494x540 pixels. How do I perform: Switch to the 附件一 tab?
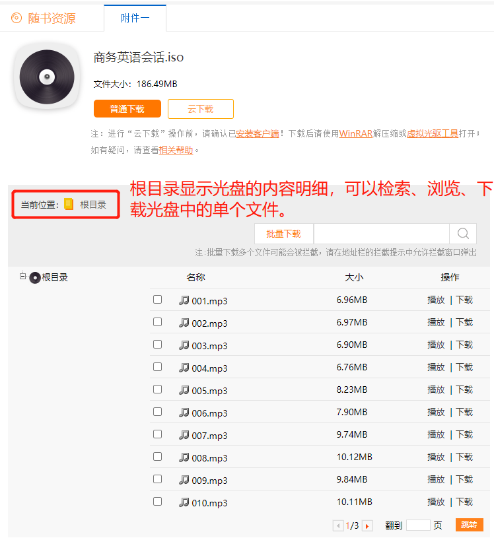pos(135,18)
